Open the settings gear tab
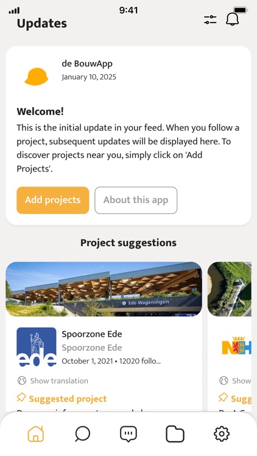Viewport: 257px width, 456px height. [222, 434]
